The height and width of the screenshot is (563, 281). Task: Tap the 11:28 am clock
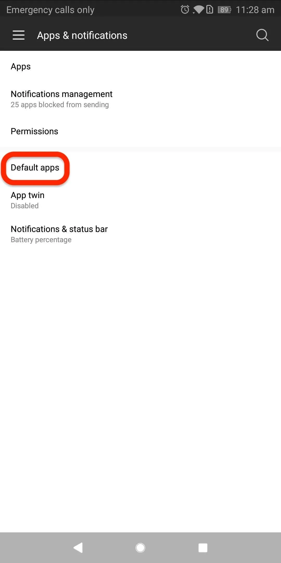[255, 10]
